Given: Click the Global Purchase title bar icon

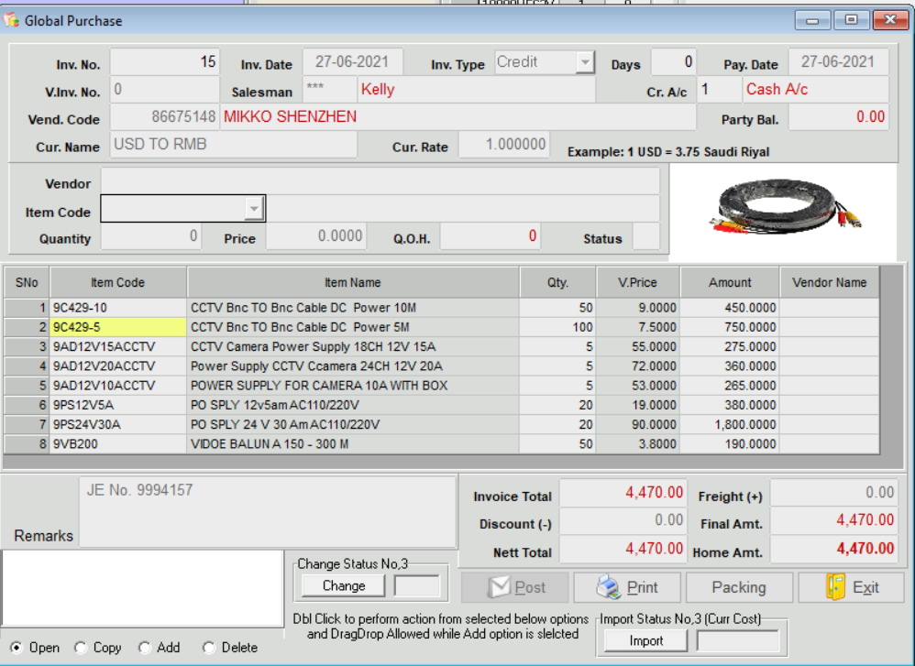Looking at the screenshot, I should click(x=12, y=20).
